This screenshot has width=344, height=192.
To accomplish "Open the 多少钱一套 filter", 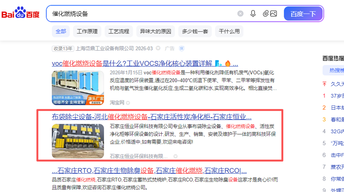I will click(195, 31).
